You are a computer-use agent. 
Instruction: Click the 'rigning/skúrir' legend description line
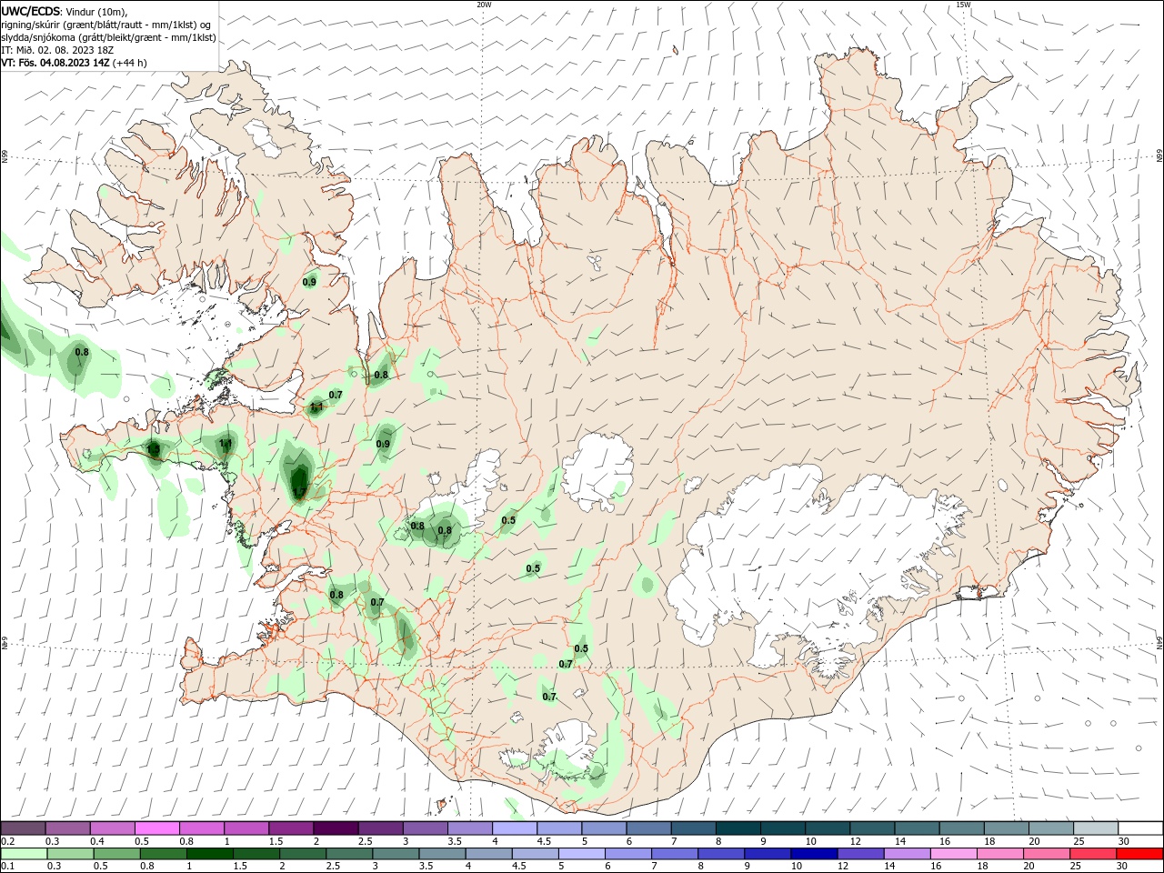106,25
